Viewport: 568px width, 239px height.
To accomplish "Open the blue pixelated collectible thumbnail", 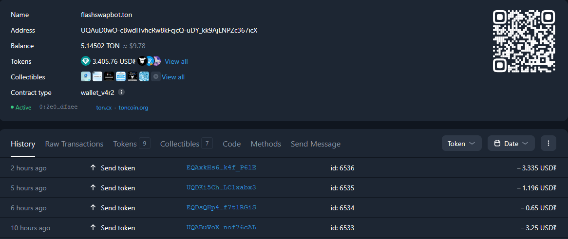I will 144,76.
